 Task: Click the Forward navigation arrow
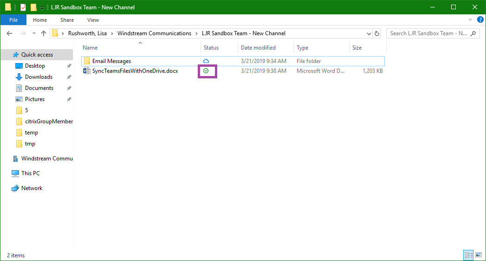pos(23,33)
